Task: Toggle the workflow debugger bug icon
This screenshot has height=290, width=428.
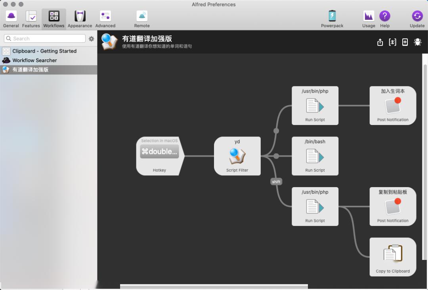Action: pyautogui.click(x=417, y=42)
